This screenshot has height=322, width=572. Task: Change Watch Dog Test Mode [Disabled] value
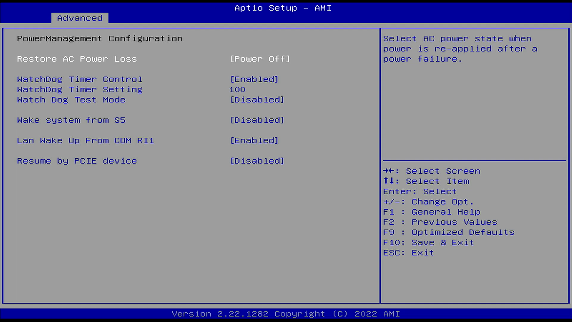click(x=257, y=100)
